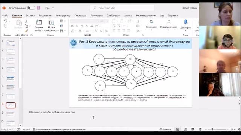Toggle the Align left paragraph icon
241x135 pixels.
click(x=114, y=31)
